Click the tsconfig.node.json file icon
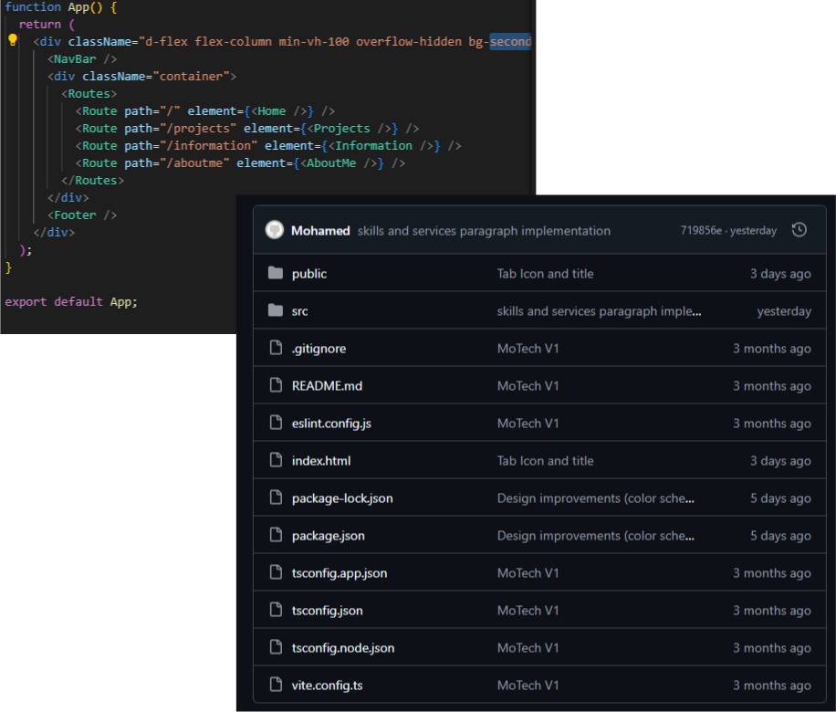The height and width of the screenshot is (712, 836). pyautogui.click(x=276, y=647)
